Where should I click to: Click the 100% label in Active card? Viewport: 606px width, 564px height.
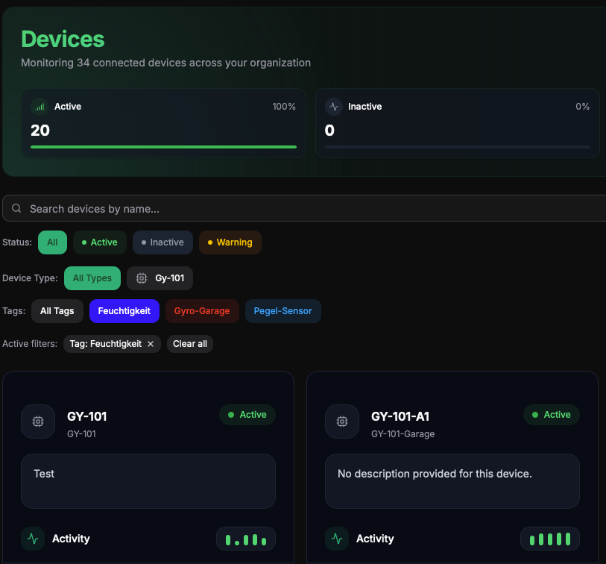coord(284,107)
